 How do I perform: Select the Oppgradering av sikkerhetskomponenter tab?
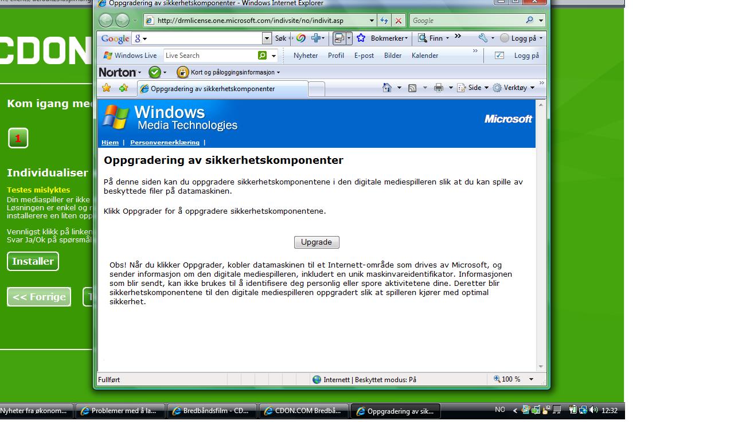(x=222, y=89)
